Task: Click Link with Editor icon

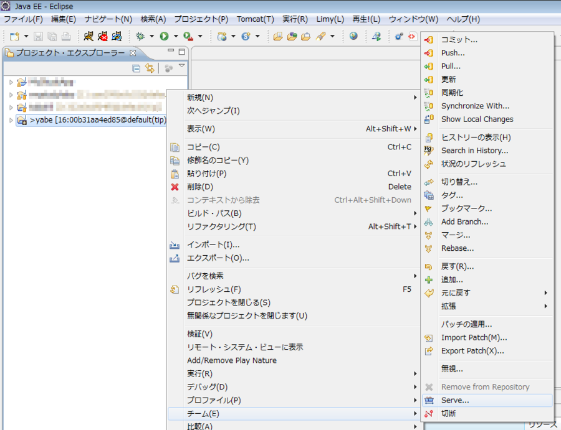Action: click(150, 68)
